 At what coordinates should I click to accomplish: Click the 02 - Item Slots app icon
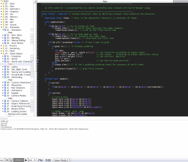[5, 35]
